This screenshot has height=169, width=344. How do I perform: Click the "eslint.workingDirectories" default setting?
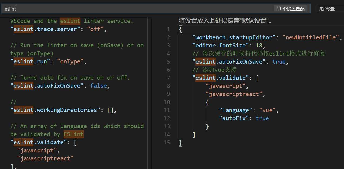[x=63, y=110]
